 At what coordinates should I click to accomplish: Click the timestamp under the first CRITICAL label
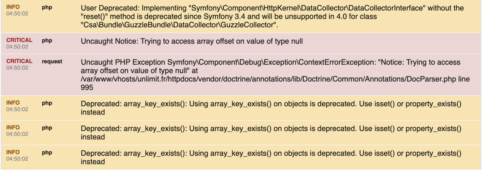tap(17, 47)
